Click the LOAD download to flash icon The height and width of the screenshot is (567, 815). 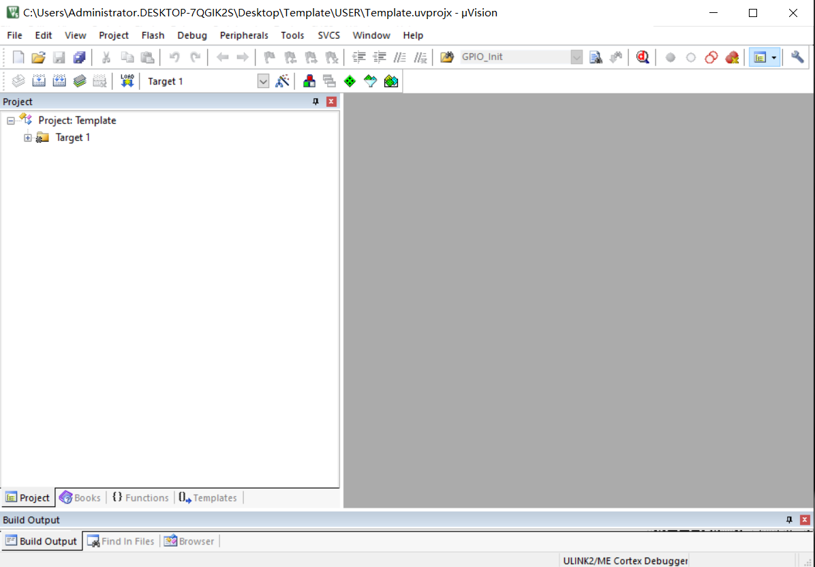pos(127,81)
